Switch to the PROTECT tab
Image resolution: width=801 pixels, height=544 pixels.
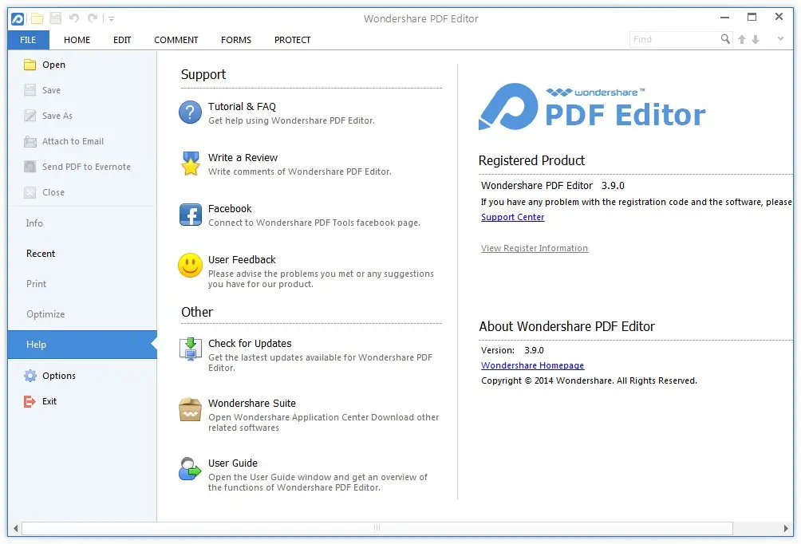pos(292,40)
